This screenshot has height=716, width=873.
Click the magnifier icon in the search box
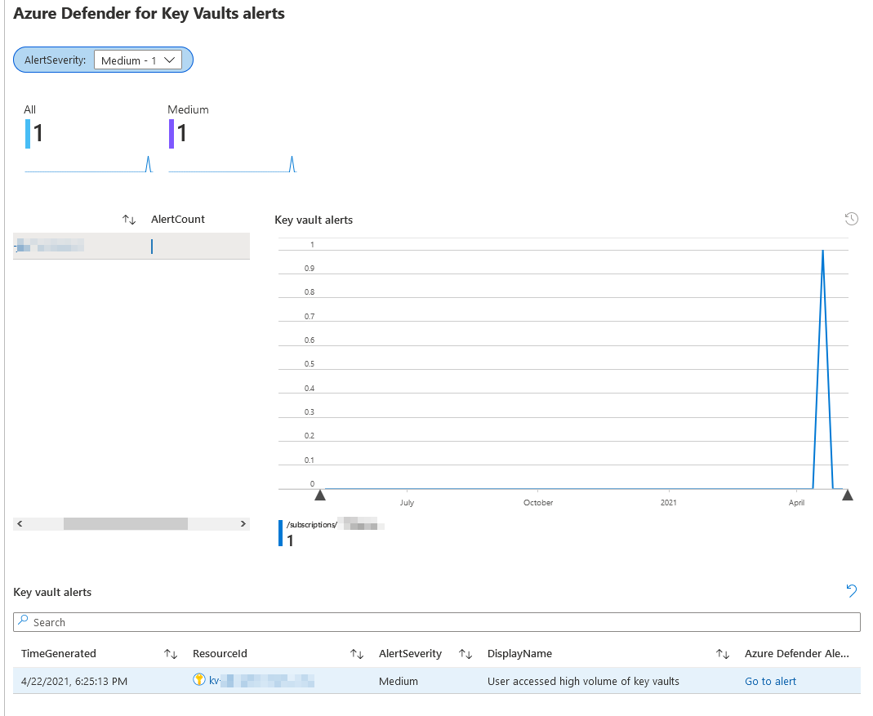click(x=24, y=621)
